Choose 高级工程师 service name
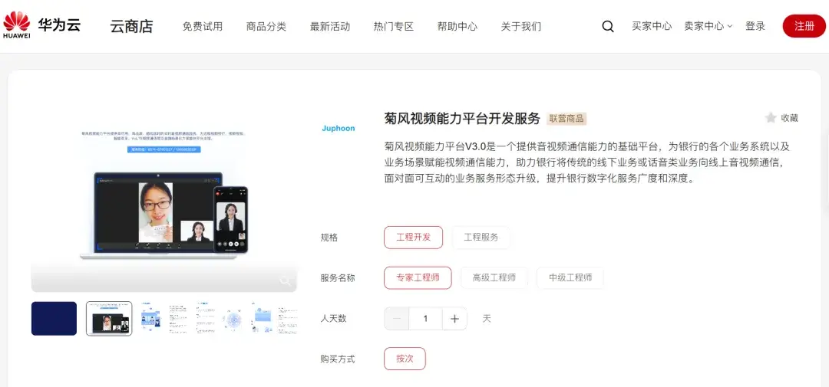 (494, 278)
